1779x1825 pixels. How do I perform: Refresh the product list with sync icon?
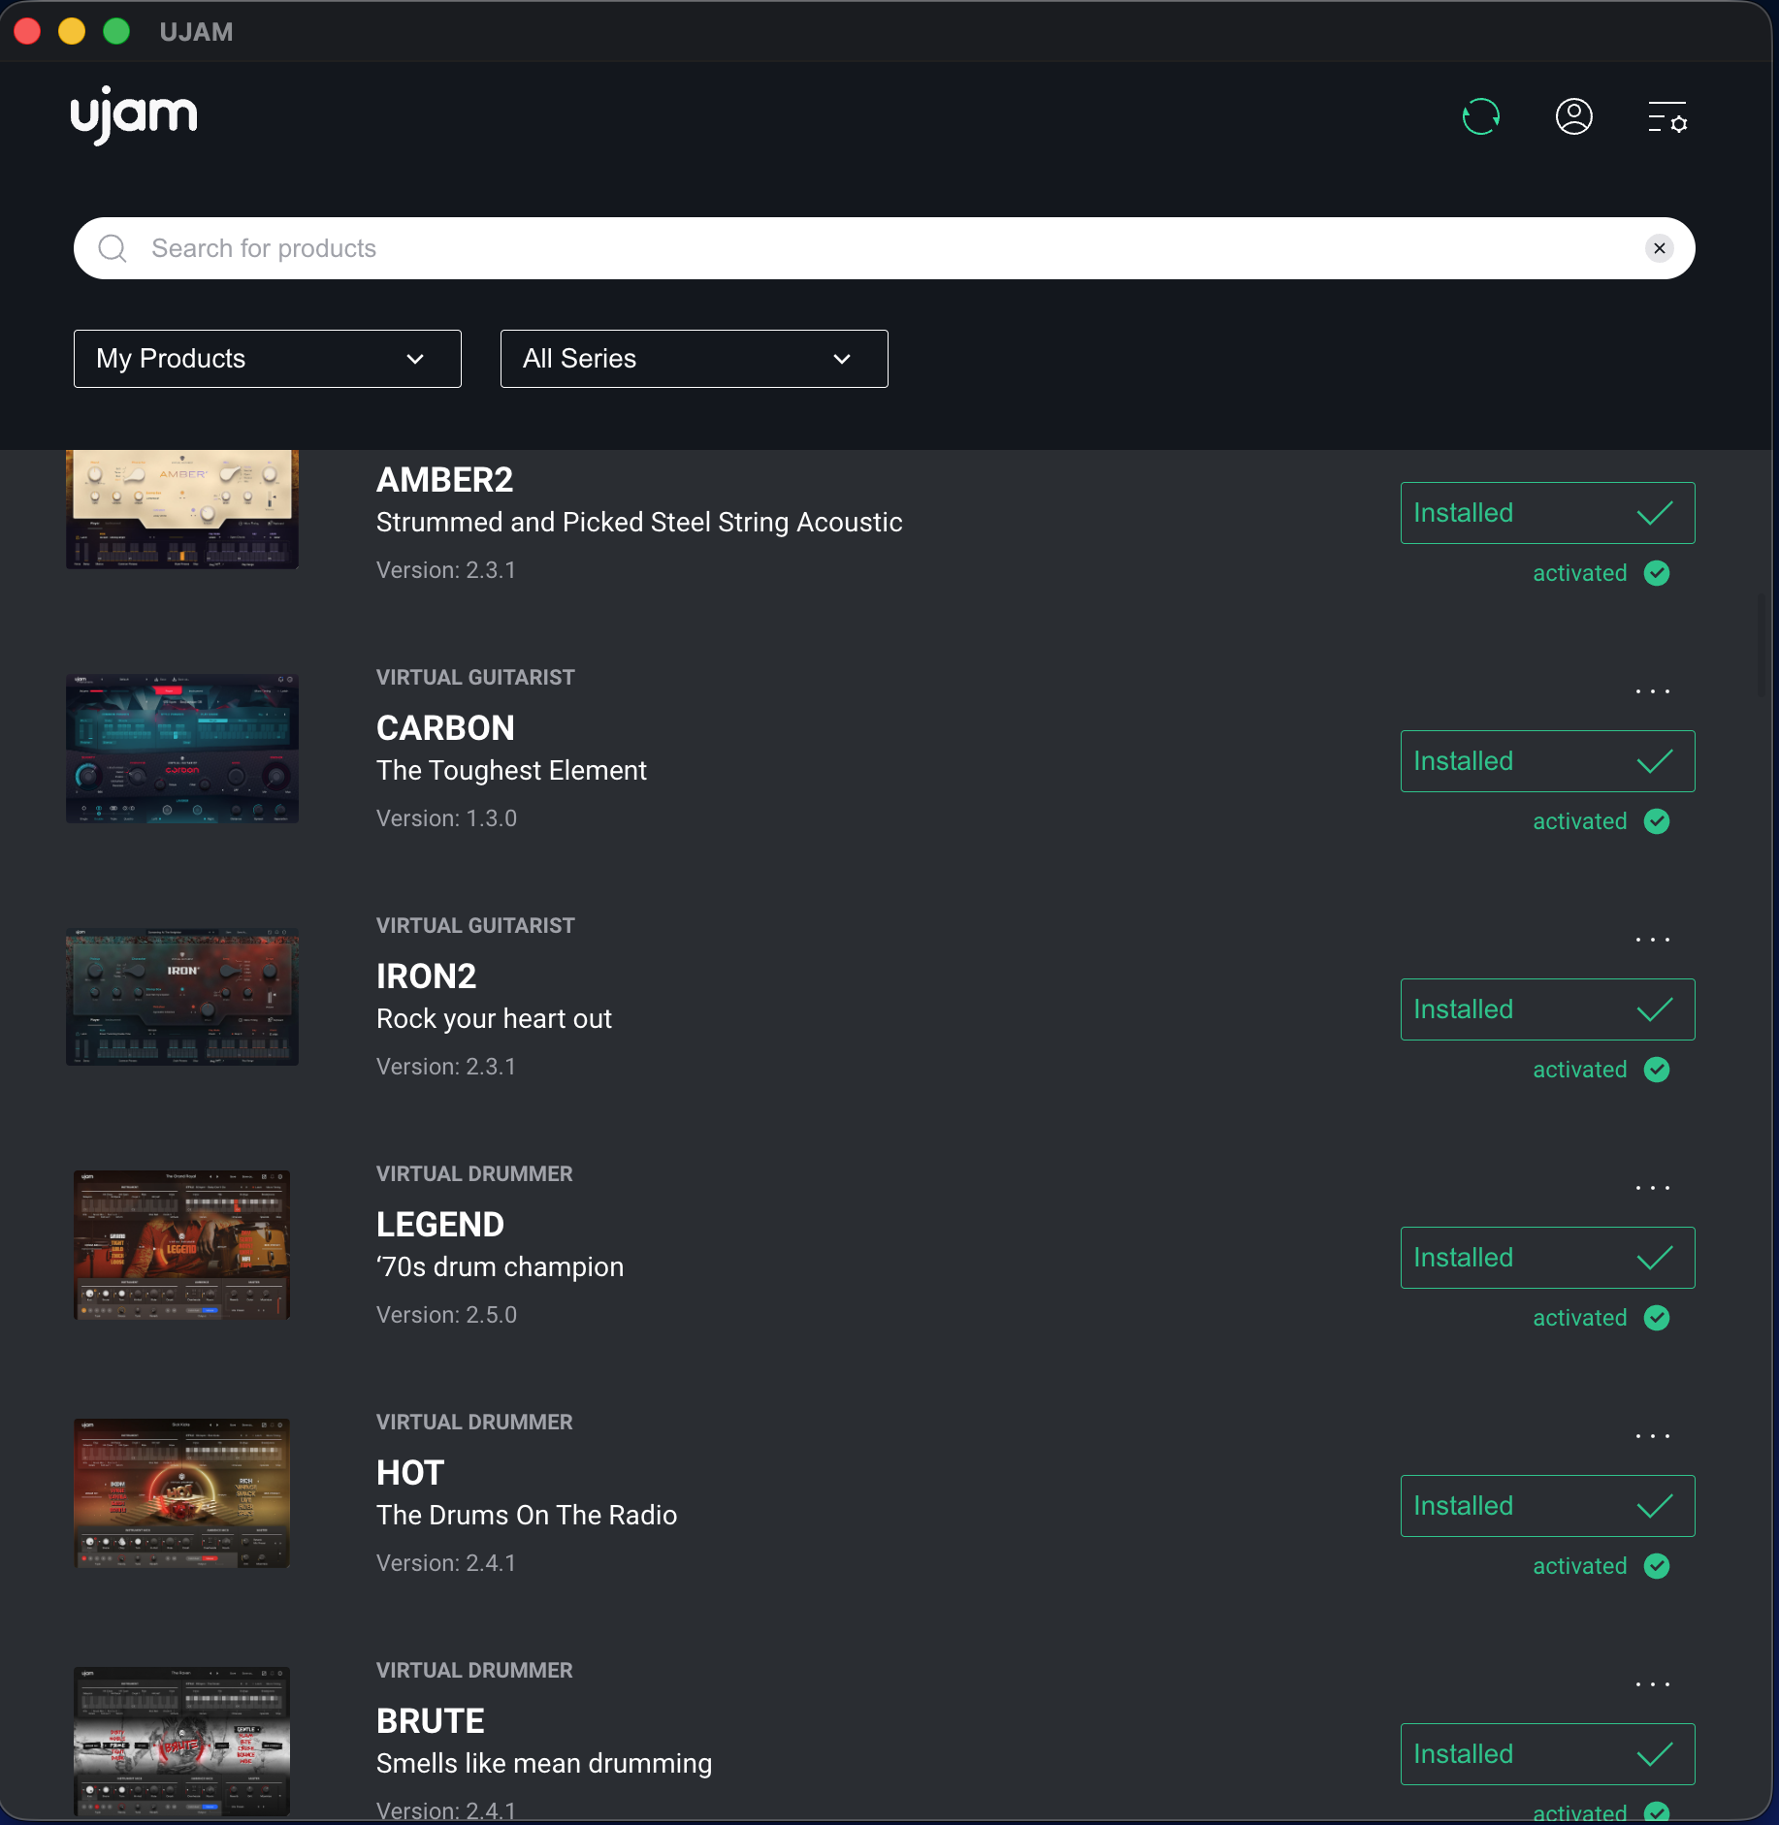pos(1481,117)
